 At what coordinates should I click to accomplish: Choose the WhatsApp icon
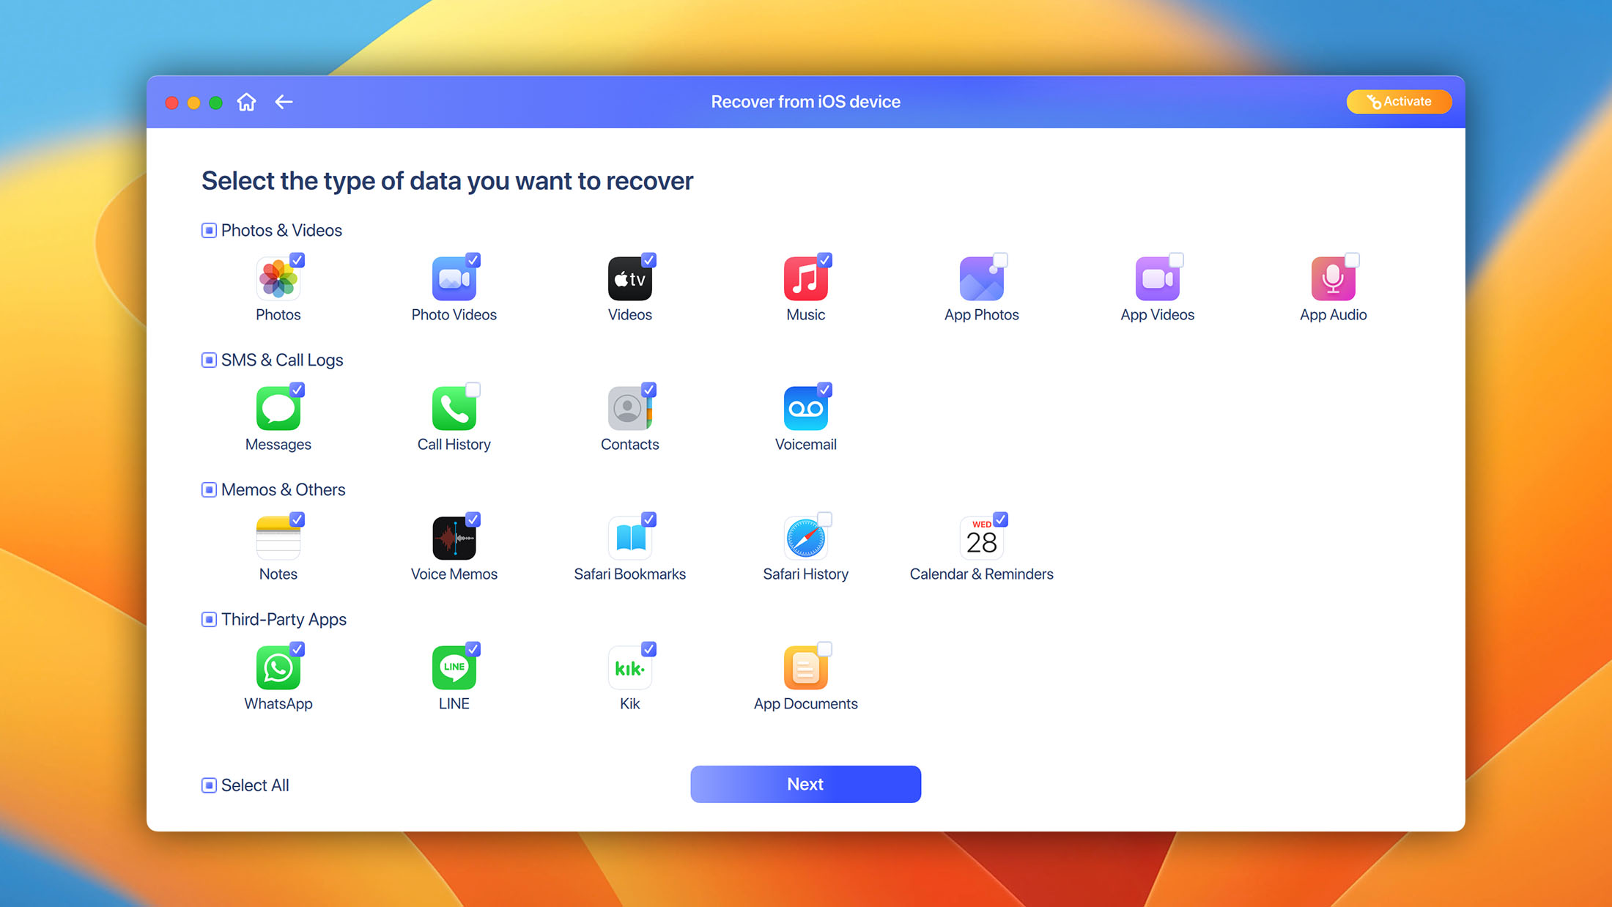click(x=278, y=667)
